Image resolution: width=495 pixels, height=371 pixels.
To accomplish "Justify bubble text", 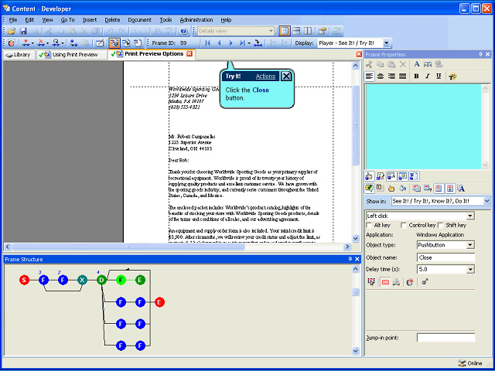I will point(402,77).
